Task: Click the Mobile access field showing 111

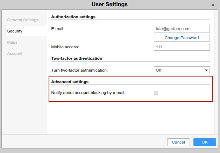Action: 182,47
